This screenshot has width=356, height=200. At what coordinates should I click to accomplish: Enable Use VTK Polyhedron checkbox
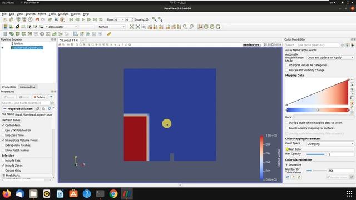3,131
